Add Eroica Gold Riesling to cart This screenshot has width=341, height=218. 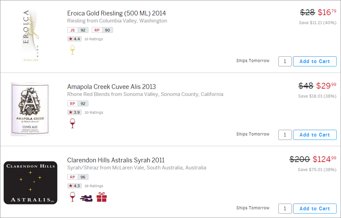[x=315, y=61]
